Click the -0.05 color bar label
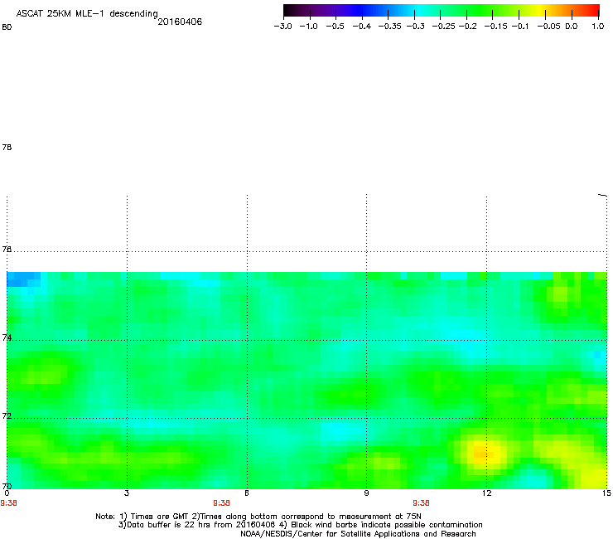 (548, 27)
